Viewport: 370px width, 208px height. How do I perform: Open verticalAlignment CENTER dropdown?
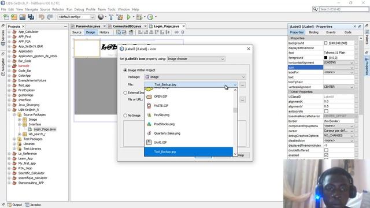[339, 87]
